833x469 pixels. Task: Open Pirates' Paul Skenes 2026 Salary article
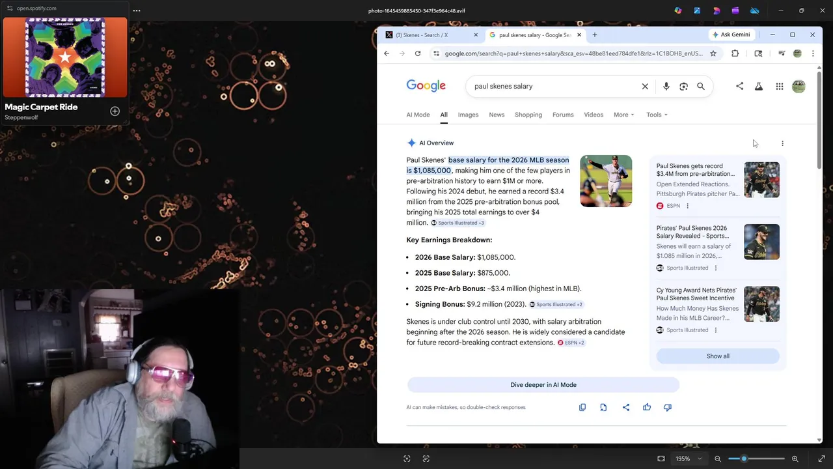(x=692, y=232)
